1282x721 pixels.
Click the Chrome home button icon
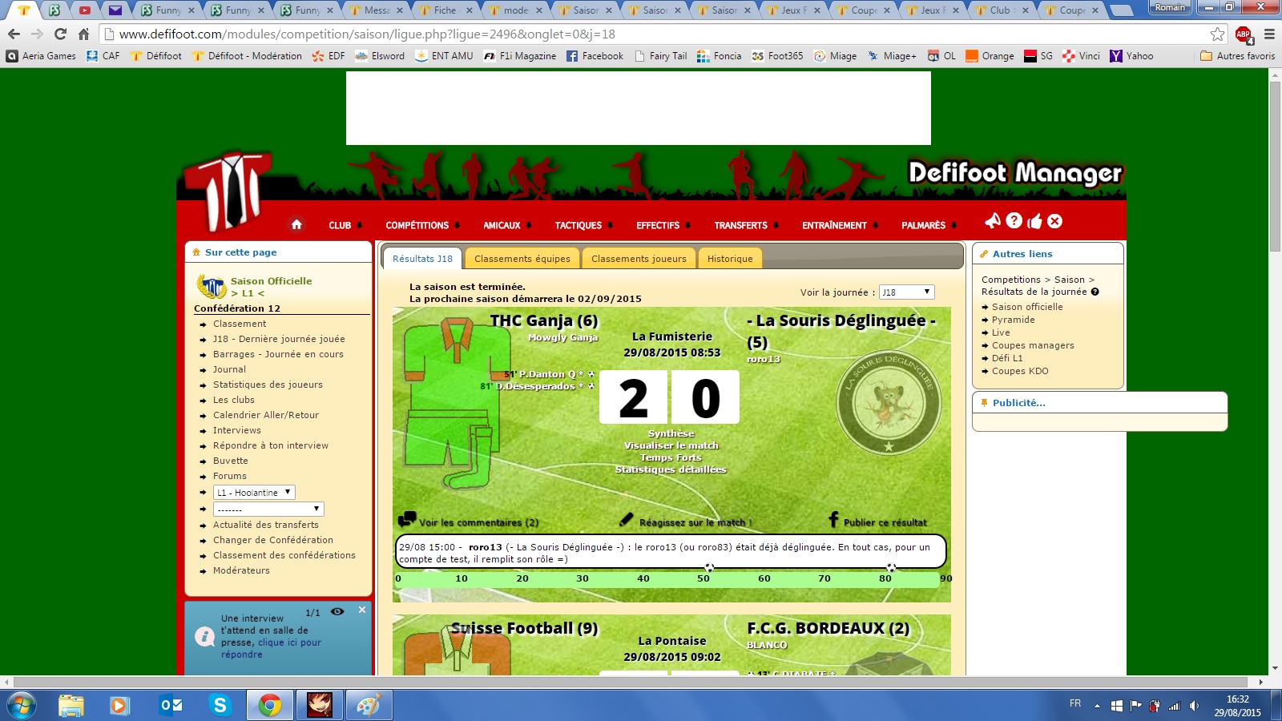click(x=83, y=34)
